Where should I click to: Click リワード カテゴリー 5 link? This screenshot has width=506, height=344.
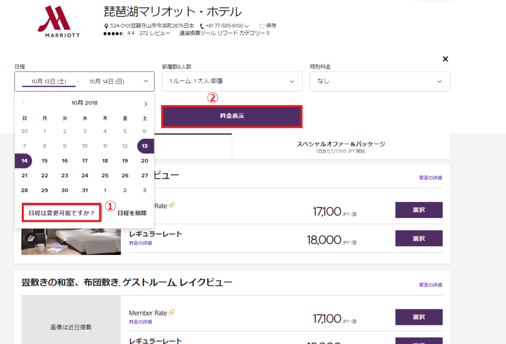pos(243,33)
